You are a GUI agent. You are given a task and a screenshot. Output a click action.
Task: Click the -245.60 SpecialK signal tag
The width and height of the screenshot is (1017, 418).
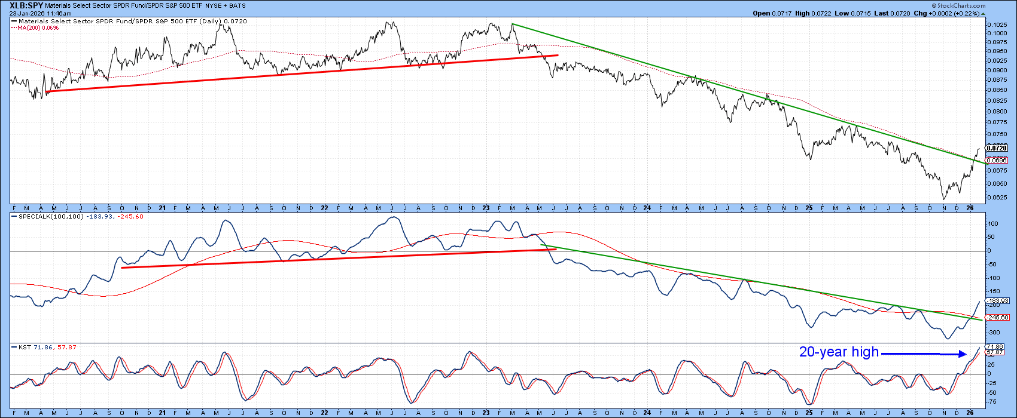(x=996, y=318)
